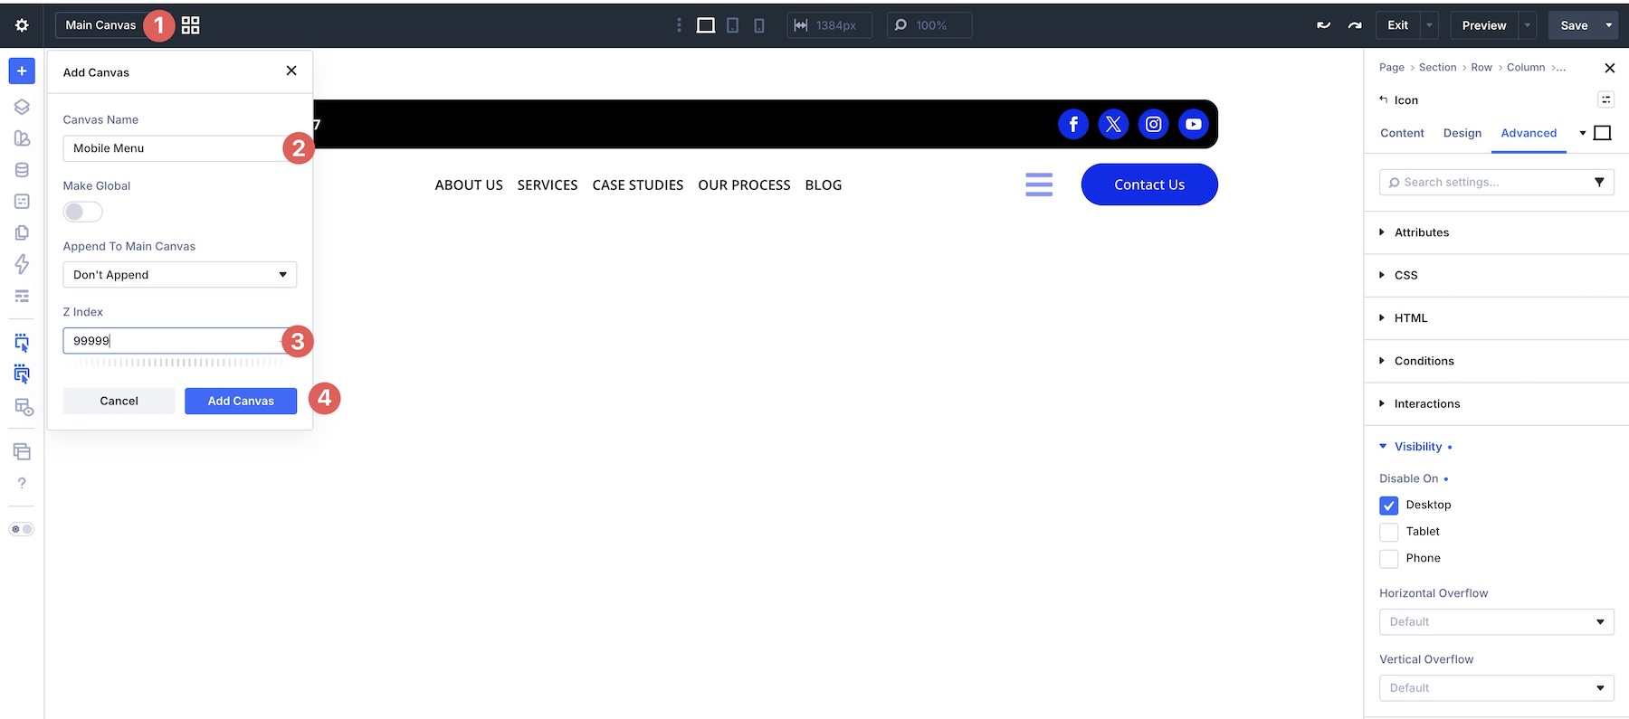The width and height of the screenshot is (1629, 719).
Task: Toggle the Make Global switch
Action: click(82, 212)
